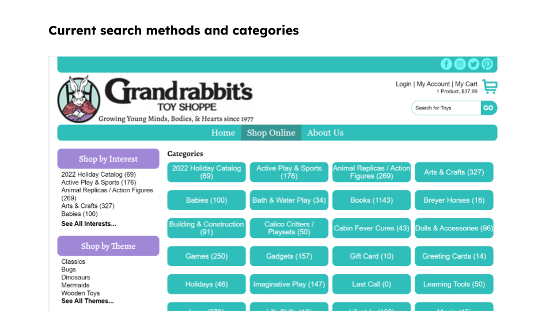The height and width of the screenshot is (311, 553).
Task: Open sidebar link Animal Replicas / Action Figures
Action: click(x=107, y=194)
